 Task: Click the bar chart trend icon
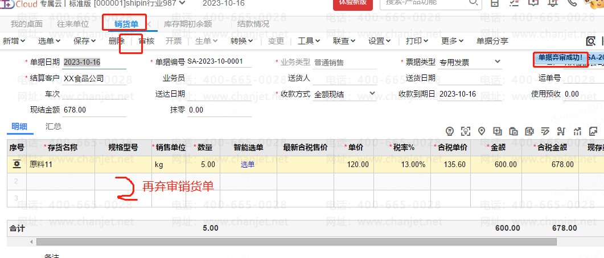point(577,131)
